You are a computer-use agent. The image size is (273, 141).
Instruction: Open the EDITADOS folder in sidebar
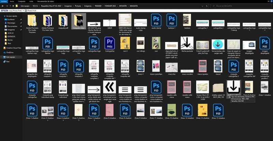click(x=11, y=37)
